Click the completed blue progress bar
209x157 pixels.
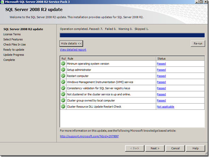(x=132, y=35)
